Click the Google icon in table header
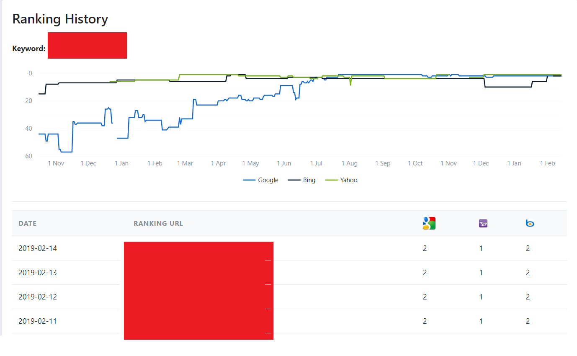 (x=429, y=223)
